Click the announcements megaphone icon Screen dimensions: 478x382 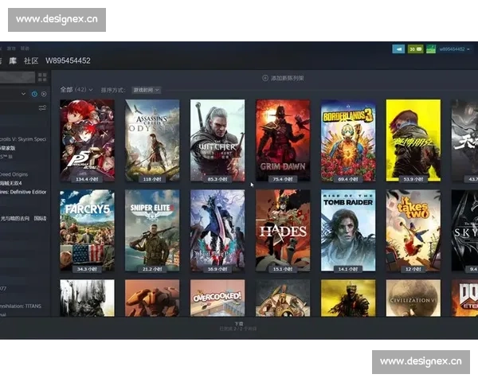click(398, 49)
